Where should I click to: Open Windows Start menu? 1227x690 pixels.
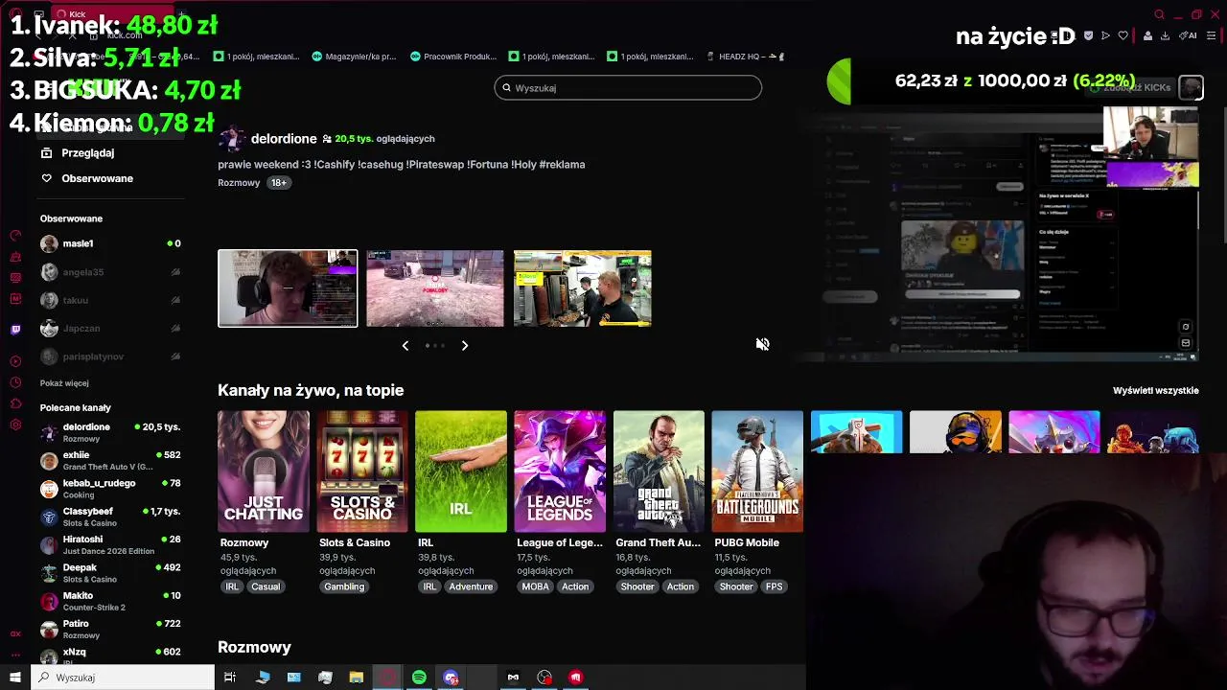point(14,678)
